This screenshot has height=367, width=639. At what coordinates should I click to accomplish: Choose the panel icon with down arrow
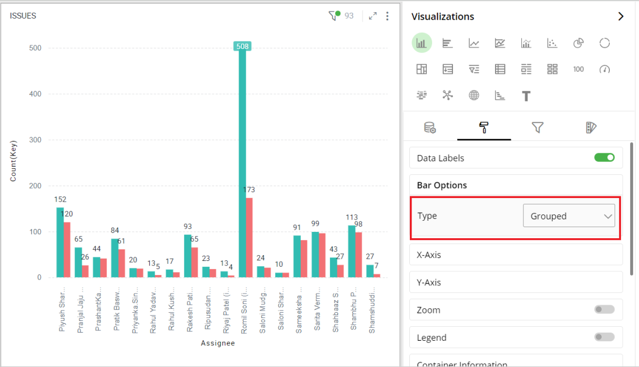[447, 69]
